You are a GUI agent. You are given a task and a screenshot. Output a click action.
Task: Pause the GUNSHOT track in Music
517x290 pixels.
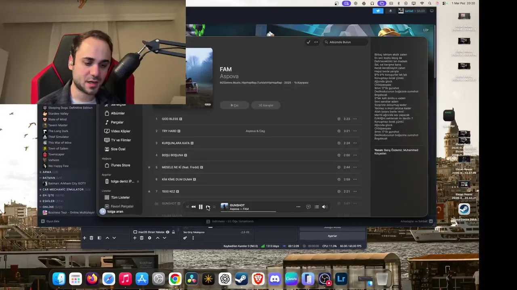click(x=200, y=207)
